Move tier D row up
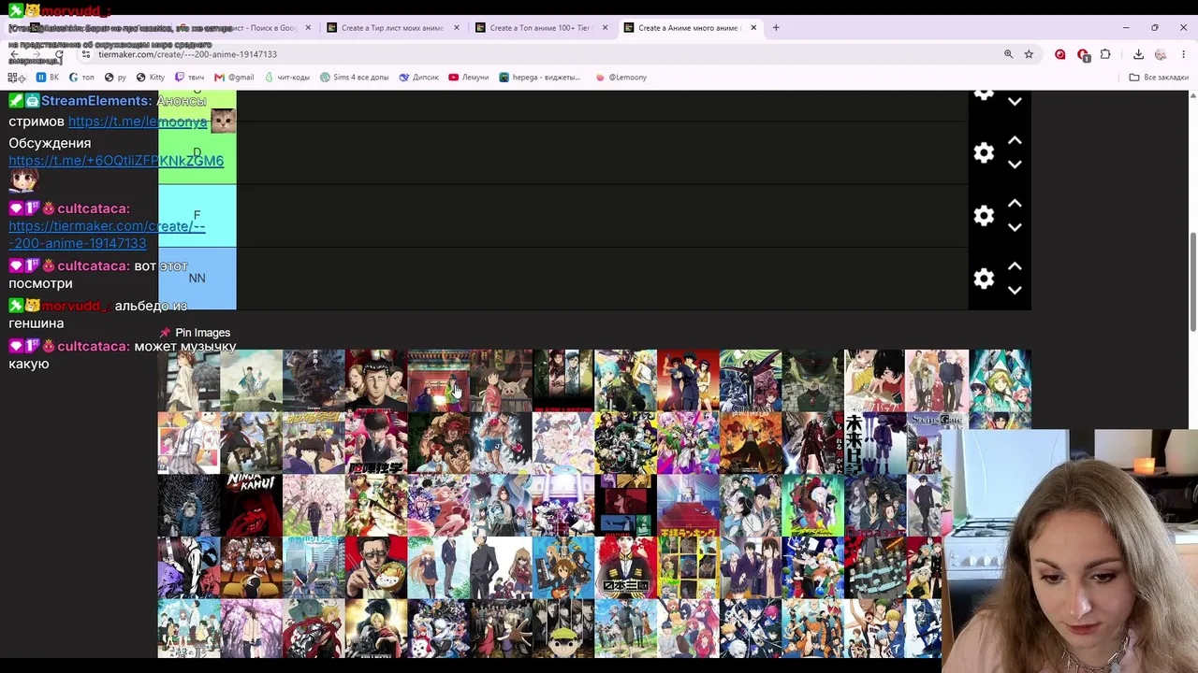Viewport: 1198px width, 673px height. coord(1015,141)
